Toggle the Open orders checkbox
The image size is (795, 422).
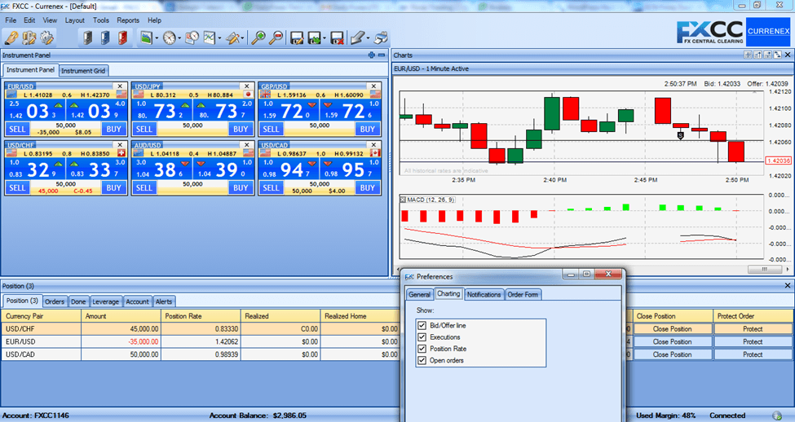422,360
